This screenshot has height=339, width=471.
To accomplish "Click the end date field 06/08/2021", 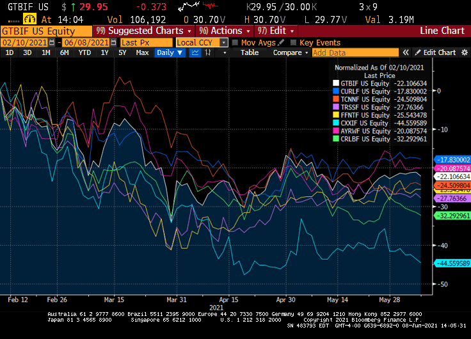I will click(x=86, y=43).
